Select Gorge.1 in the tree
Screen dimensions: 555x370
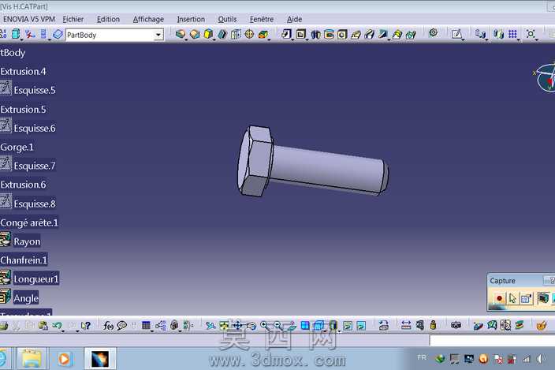pyautogui.click(x=17, y=148)
